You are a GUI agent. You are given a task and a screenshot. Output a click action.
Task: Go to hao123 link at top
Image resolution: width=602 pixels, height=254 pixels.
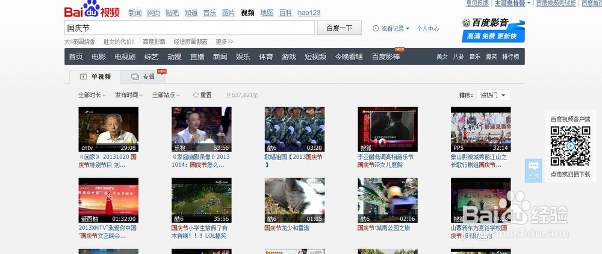(309, 13)
